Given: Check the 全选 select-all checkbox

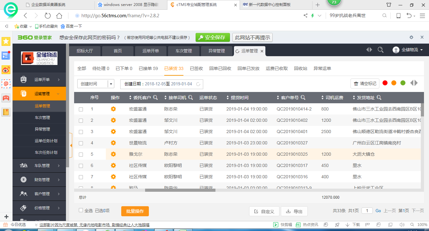Looking at the screenshot, I should pos(81,210).
